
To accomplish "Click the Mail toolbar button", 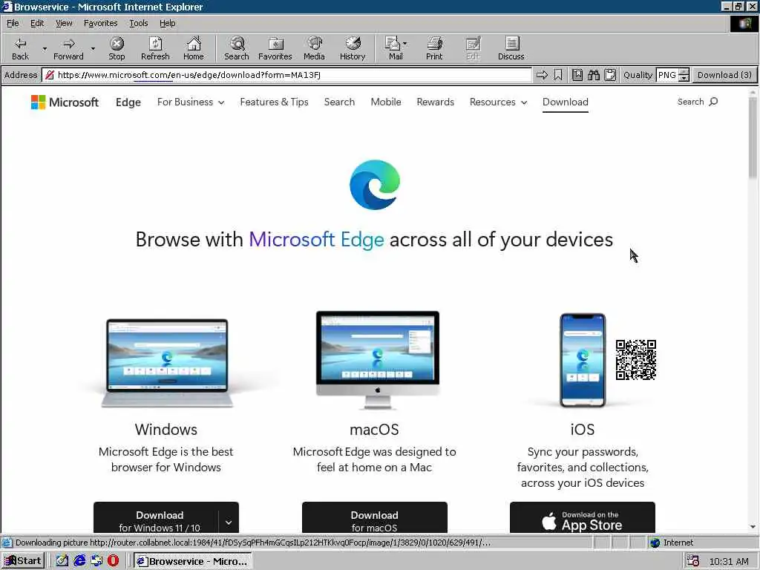I will click(395, 48).
